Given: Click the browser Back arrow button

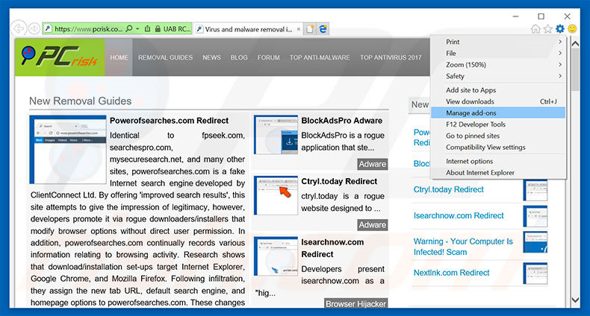Looking at the screenshot, I should click(18, 28).
